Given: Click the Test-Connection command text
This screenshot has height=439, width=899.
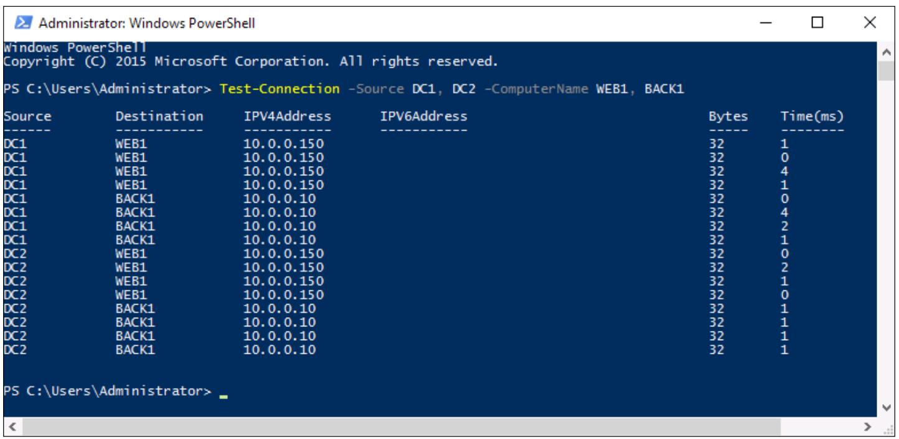Looking at the screenshot, I should click(280, 90).
